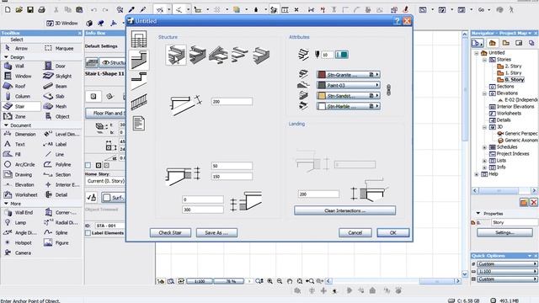
Task: Collapse the Stories node in Navigator
Action: point(484,60)
